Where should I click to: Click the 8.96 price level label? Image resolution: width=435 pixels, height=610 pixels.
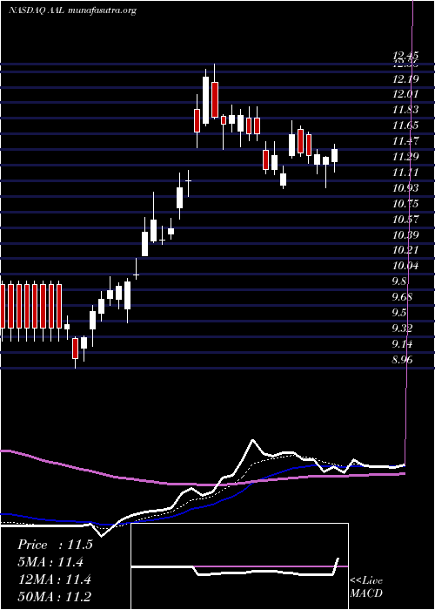[402, 359]
